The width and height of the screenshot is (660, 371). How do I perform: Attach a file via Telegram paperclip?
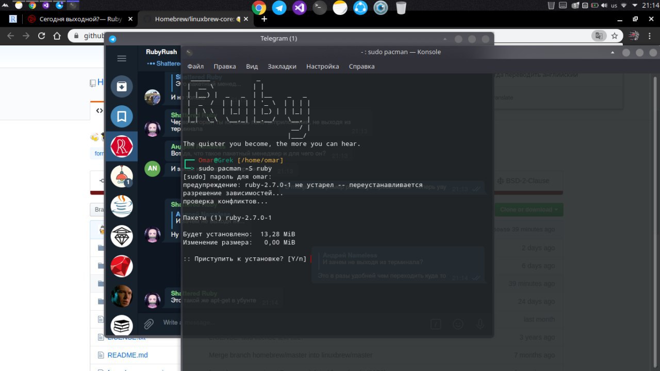point(148,324)
